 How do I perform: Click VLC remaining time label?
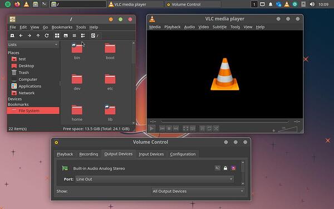(297, 121)
